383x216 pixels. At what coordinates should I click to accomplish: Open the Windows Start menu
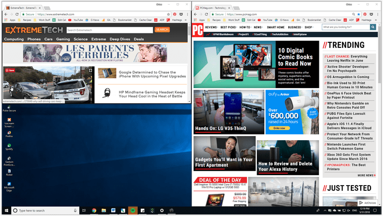pyautogui.click(x=6, y=210)
